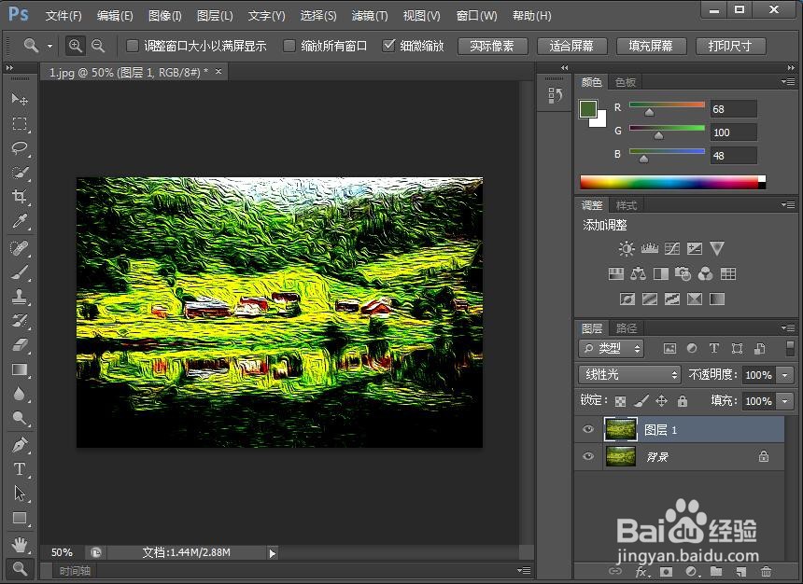Open the History panel icon
803x584 pixels.
(x=556, y=95)
